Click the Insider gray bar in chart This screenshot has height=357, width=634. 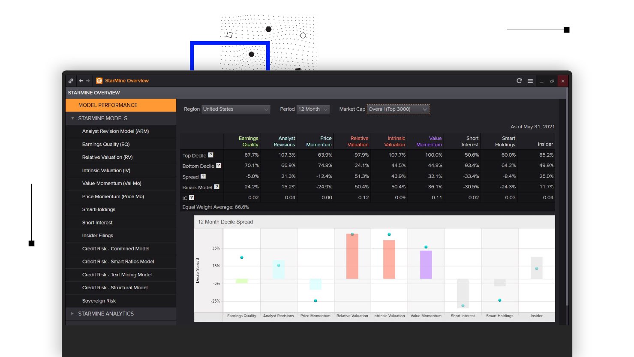pos(537,268)
